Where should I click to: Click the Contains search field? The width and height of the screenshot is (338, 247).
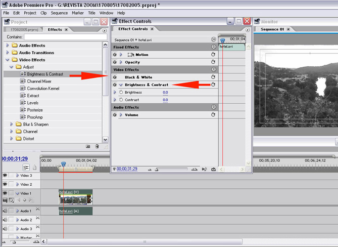tap(65, 37)
